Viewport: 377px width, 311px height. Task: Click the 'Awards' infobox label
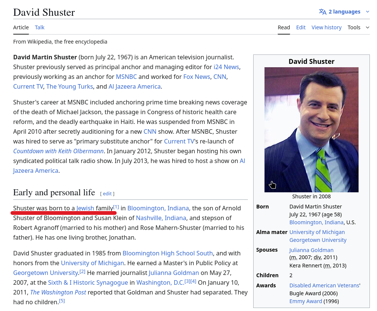pos(266,285)
